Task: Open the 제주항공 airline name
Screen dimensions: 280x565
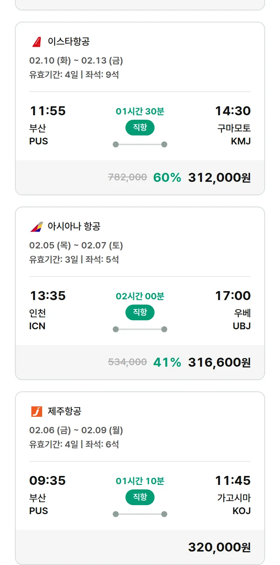Action: tap(65, 411)
